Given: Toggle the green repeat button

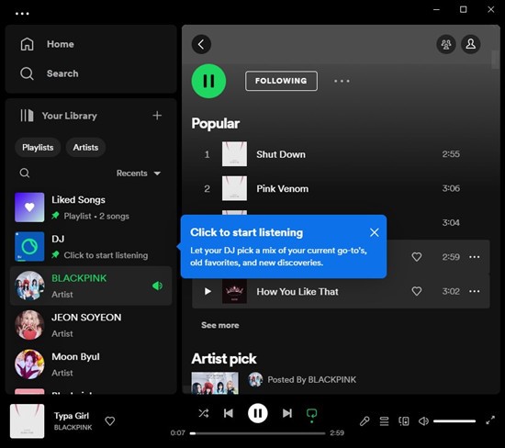Looking at the screenshot, I should point(312,415).
